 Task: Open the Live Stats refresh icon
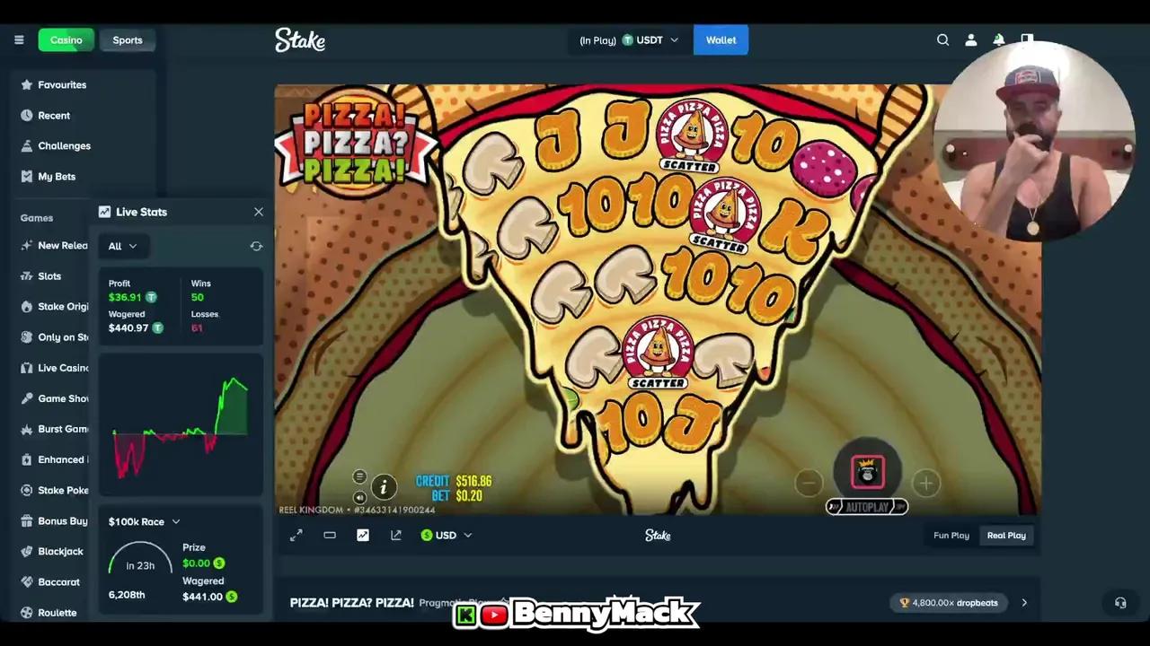[256, 246]
